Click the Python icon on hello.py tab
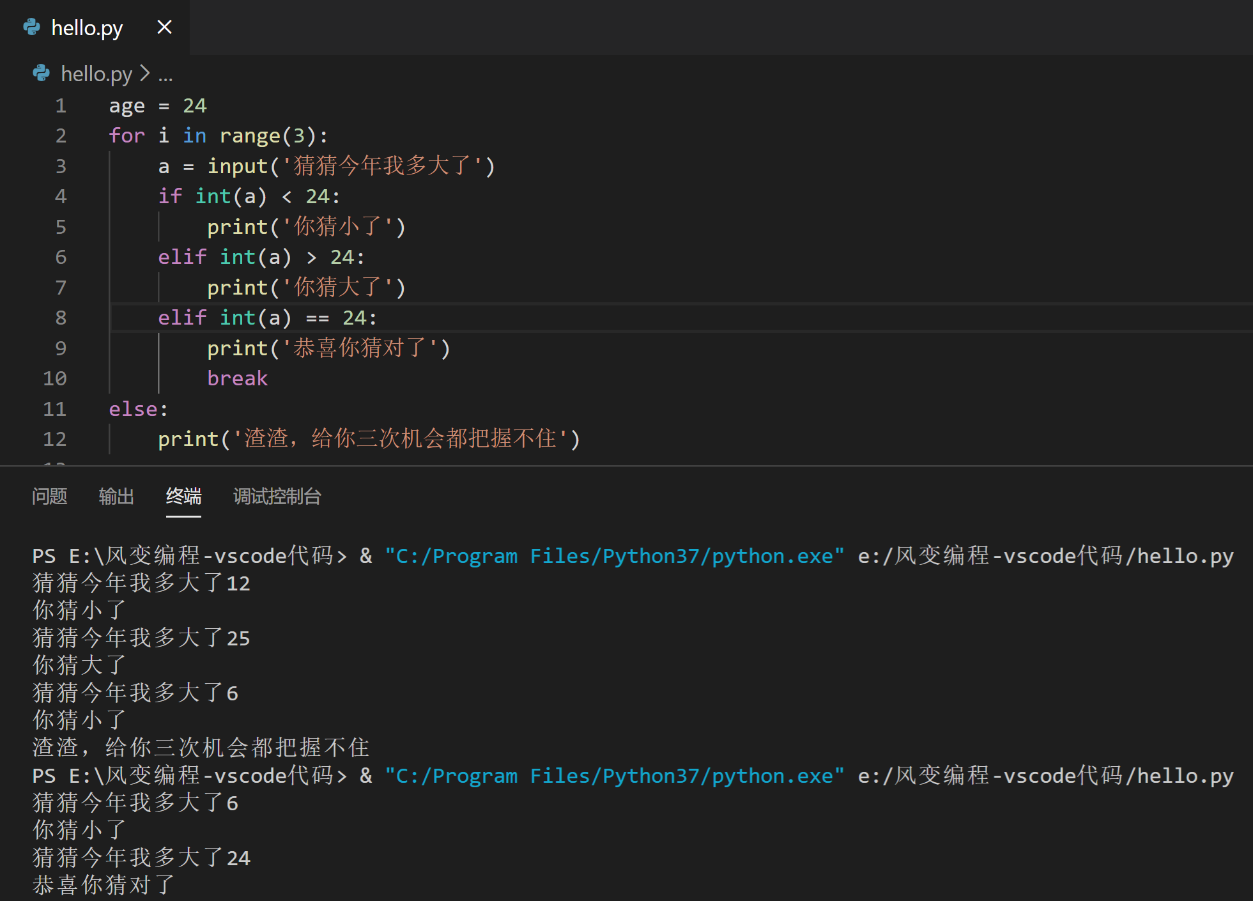Viewport: 1253px width, 901px height. [31, 27]
